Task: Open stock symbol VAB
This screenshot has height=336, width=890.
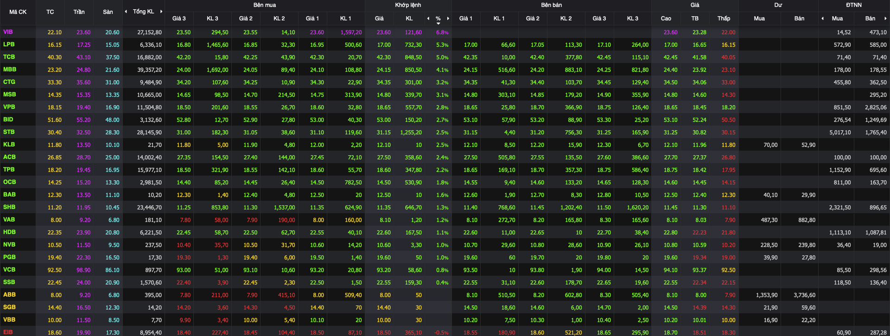Action: [9, 220]
